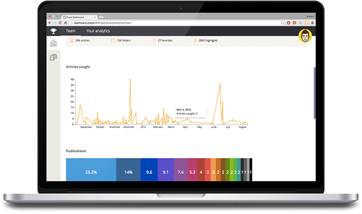Screen dimensions: 362x214
Task: Click the 5.3 pink publication segment
Action: click(192, 170)
